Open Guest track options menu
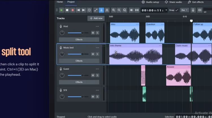The width and height of the screenshot is (212, 118). 97,69
